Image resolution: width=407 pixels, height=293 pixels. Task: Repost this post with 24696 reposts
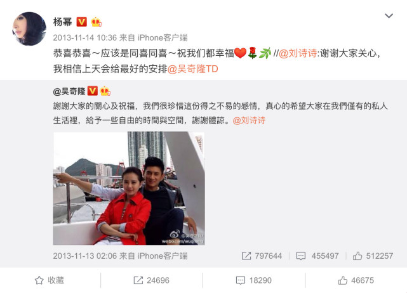pos(151,280)
